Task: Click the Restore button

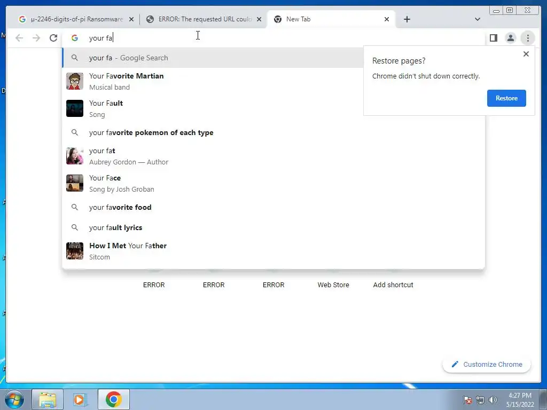Action: point(506,98)
